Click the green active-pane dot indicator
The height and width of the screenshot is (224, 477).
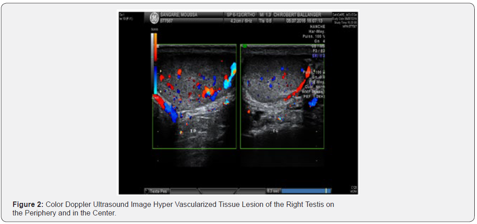pos(245,46)
